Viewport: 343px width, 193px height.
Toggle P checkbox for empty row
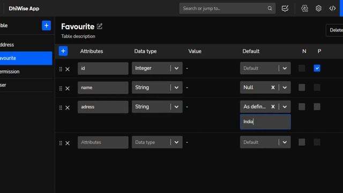317,142
